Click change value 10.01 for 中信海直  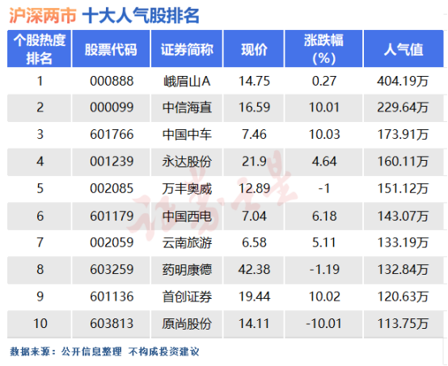pos(324,107)
